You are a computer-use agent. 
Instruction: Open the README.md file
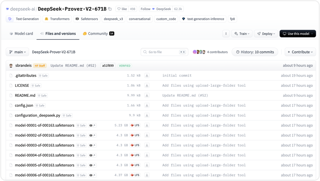coord(25,96)
